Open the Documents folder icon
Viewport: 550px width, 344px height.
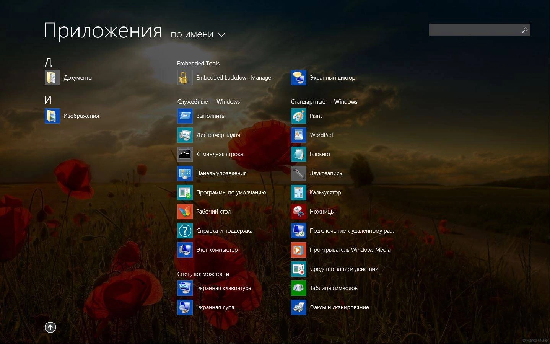52,78
